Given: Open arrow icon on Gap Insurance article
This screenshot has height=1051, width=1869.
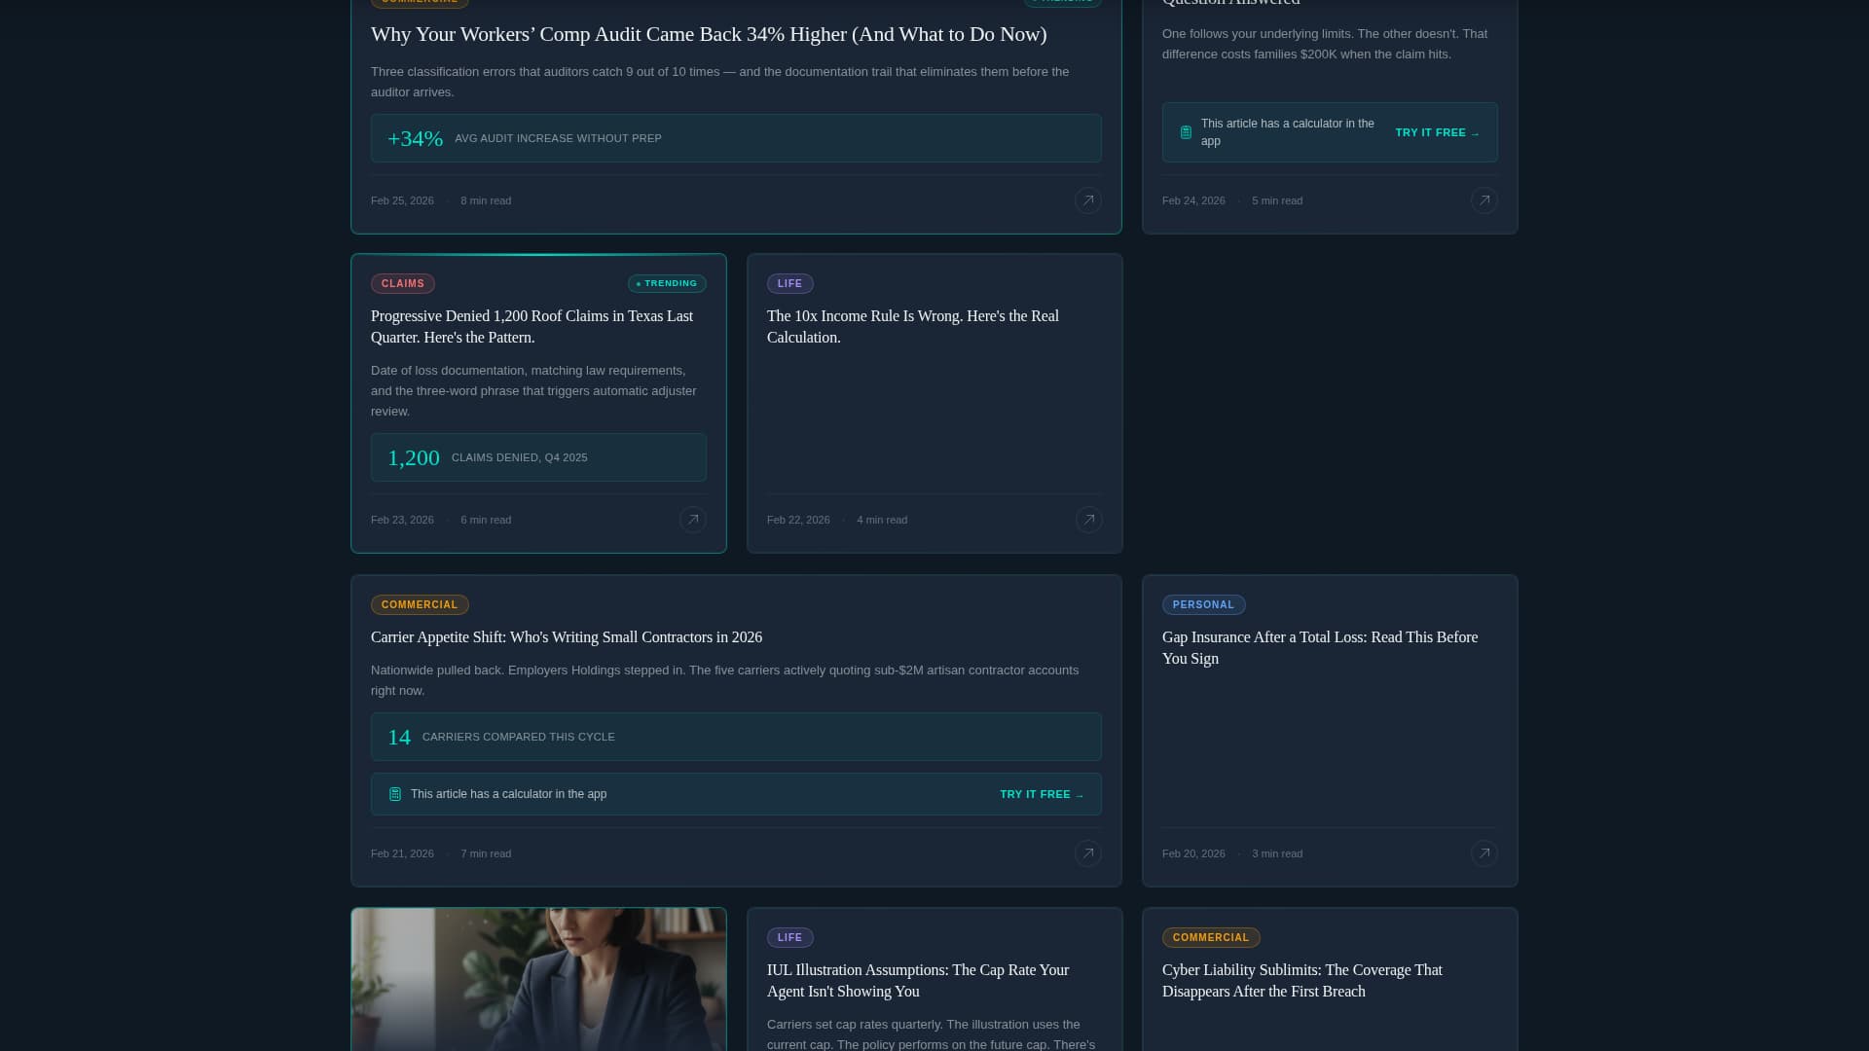Looking at the screenshot, I should tap(1484, 853).
